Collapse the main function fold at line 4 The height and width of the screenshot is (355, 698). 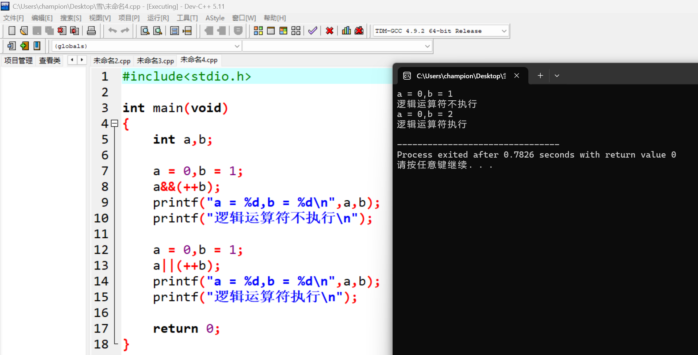(115, 124)
